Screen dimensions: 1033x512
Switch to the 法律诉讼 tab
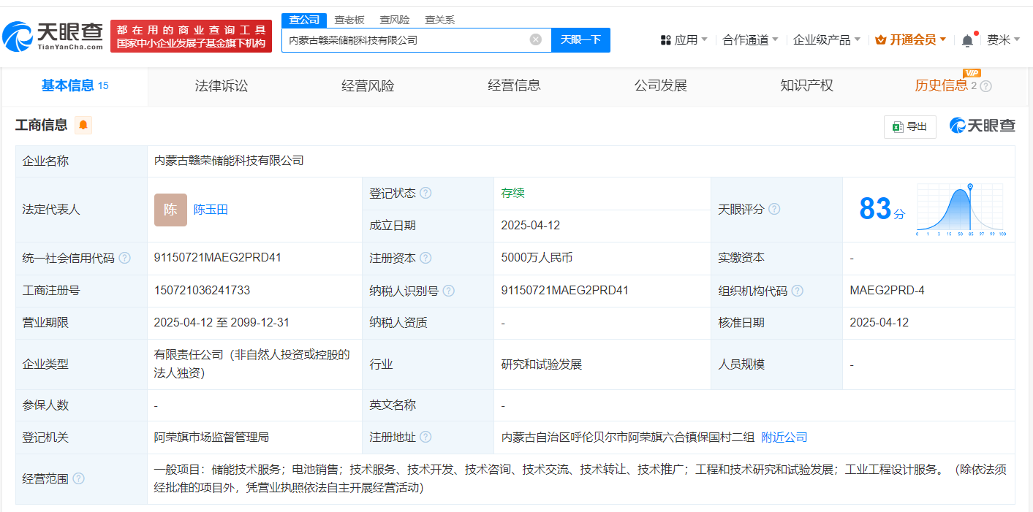[222, 85]
